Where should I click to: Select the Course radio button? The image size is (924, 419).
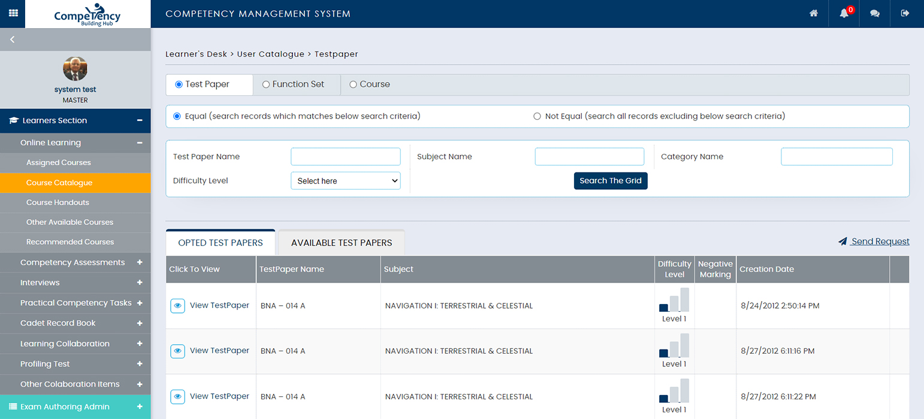[353, 84]
